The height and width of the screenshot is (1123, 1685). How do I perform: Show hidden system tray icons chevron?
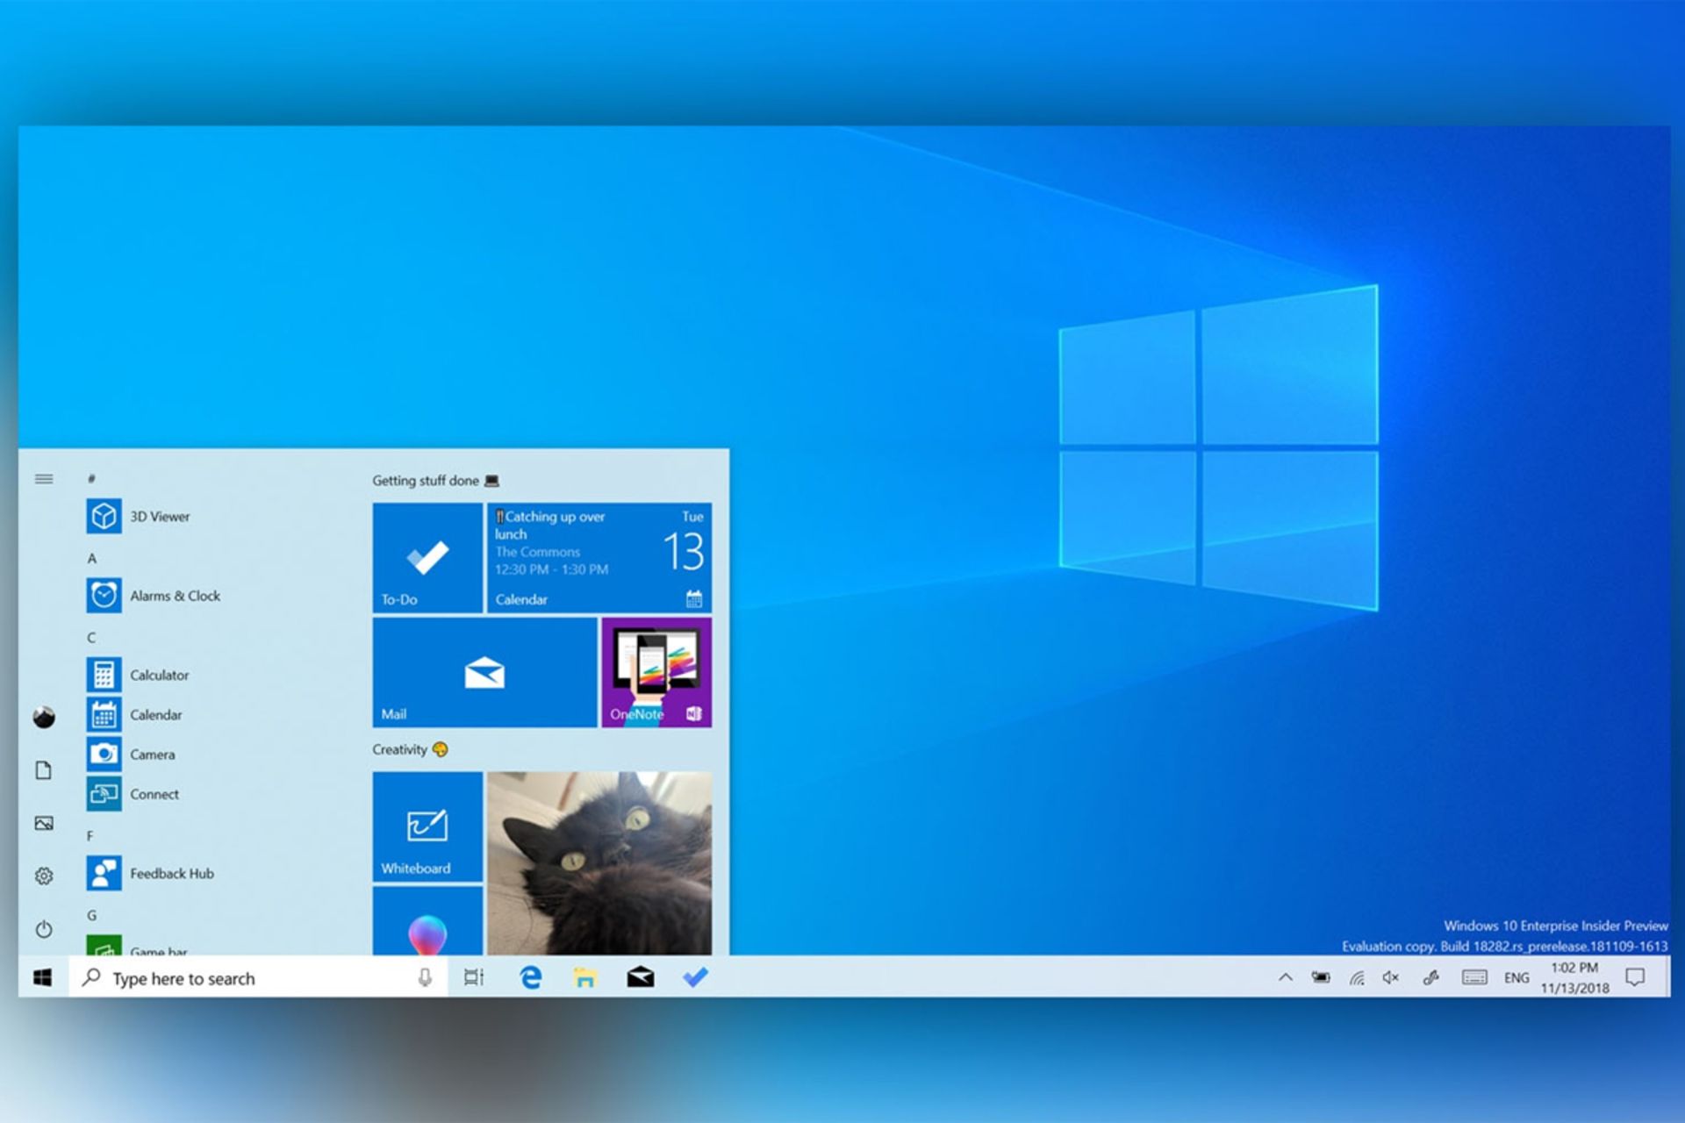(1285, 977)
